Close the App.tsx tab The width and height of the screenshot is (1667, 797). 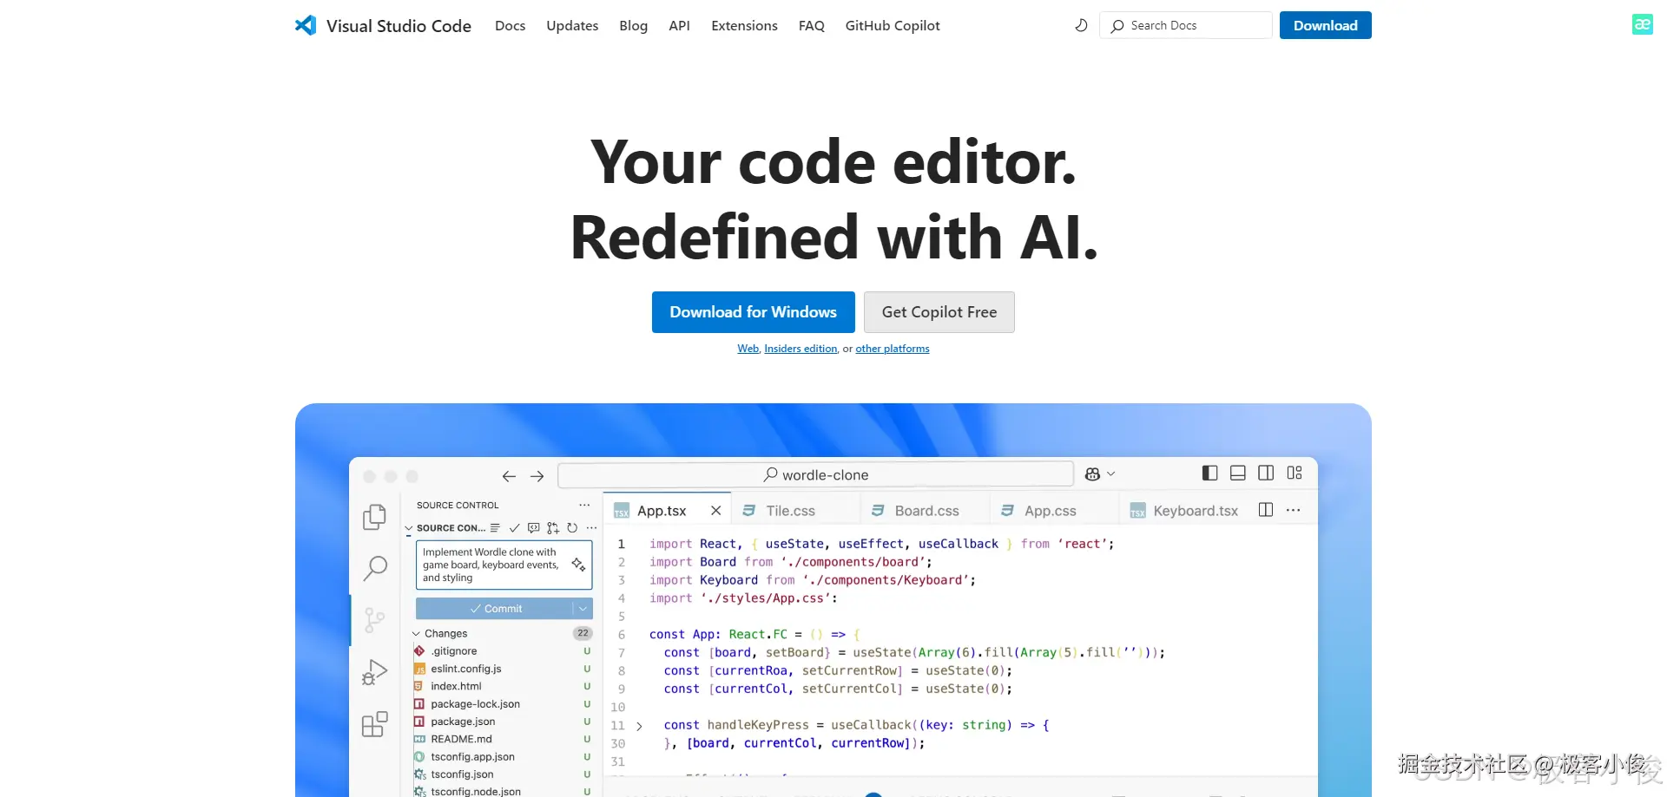tap(715, 511)
